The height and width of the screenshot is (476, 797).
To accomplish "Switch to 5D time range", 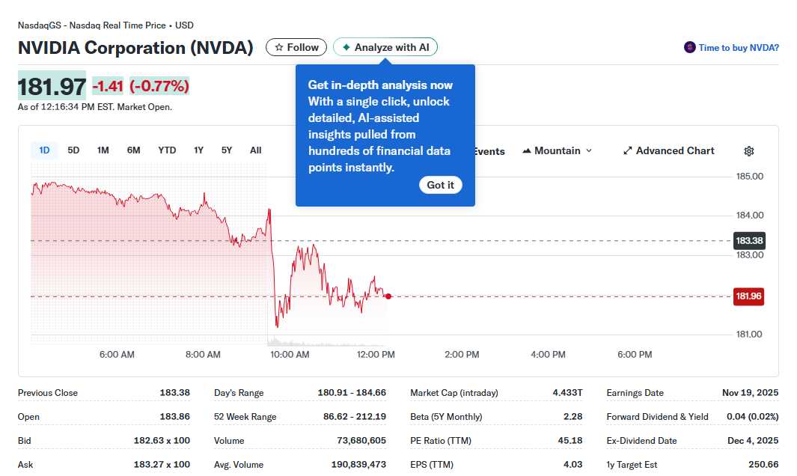I will click(x=73, y=150).
